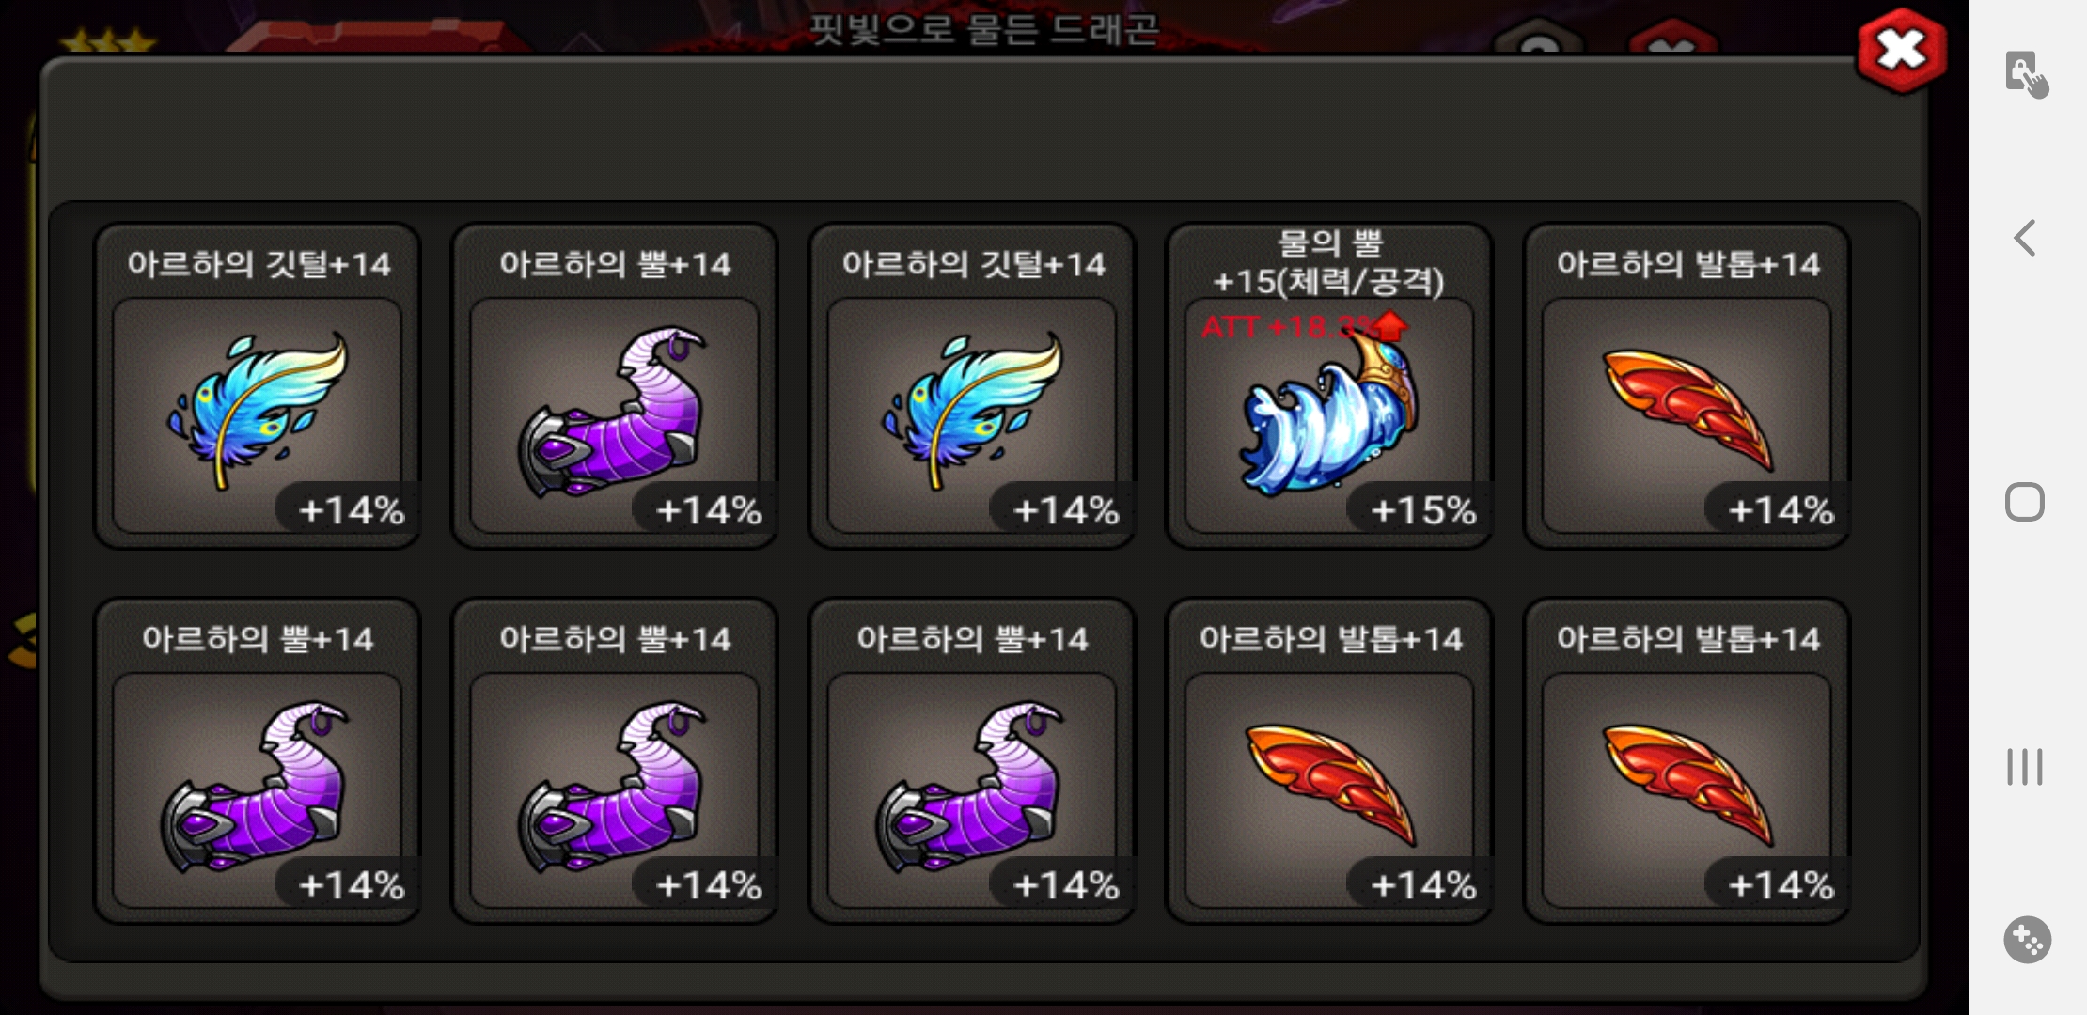2087x1015 pixels.
Task: Click the ATT +18.3% red indicator
Action: [1305, 327]
